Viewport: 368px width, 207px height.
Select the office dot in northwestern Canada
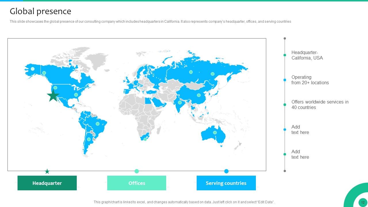click(44, 73)
